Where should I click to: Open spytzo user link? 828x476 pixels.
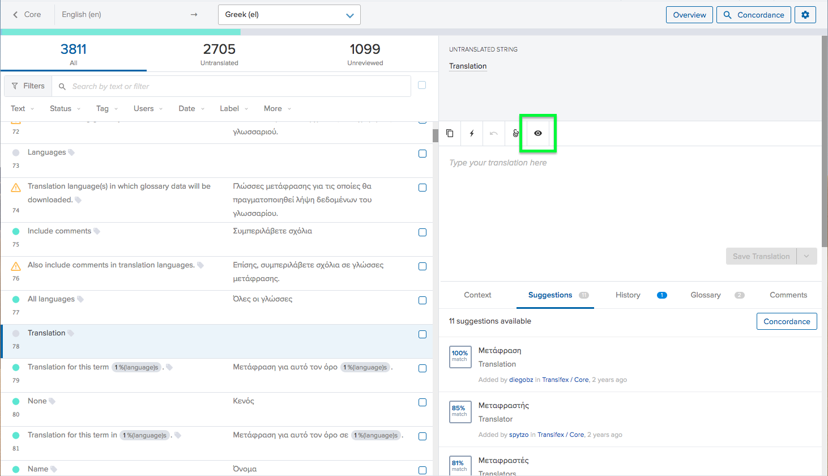(519, 435)
